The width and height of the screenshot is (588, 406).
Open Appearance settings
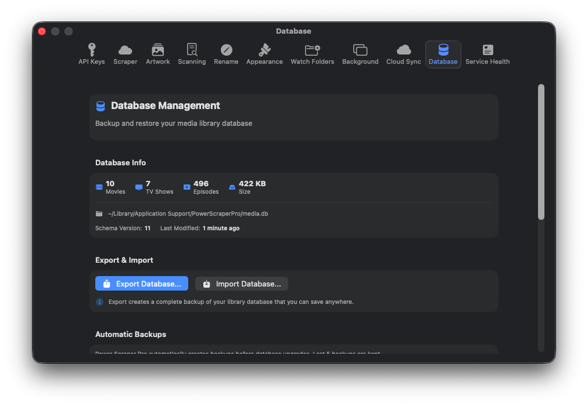point(264,54)
